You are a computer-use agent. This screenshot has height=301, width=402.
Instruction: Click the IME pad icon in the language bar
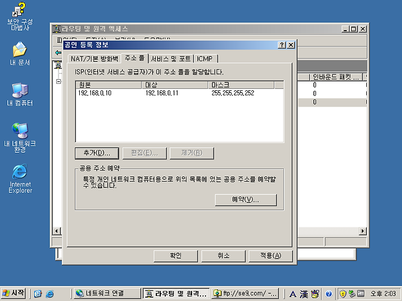click(x=315, y=294)
